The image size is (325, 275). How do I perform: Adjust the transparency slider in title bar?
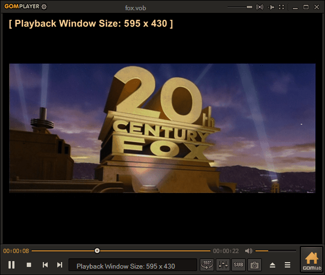(240, 7)
